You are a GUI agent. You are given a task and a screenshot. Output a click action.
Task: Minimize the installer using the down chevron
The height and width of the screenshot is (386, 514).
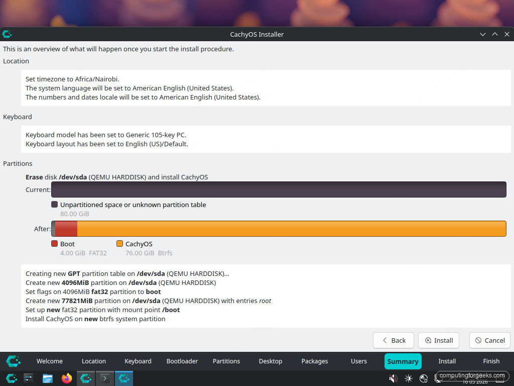(483, 34)
